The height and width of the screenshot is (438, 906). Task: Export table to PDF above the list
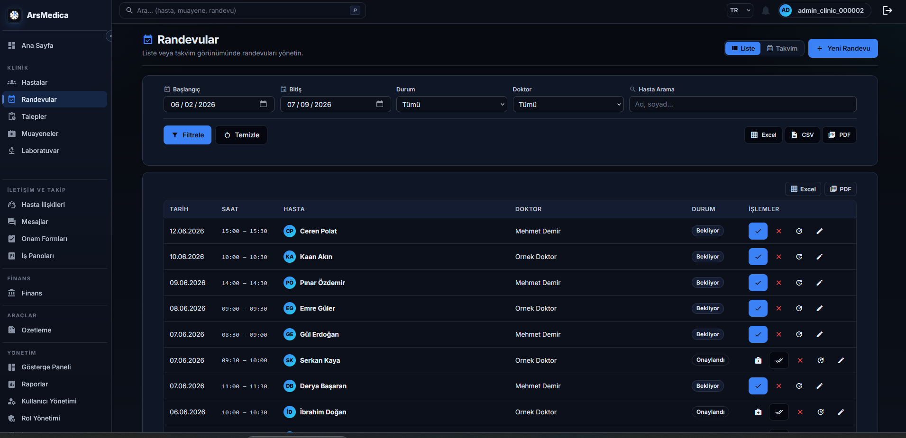click(840, 189)
